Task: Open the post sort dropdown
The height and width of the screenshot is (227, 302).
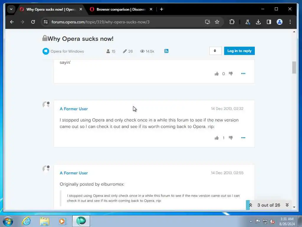Action: tap(215, 51)
